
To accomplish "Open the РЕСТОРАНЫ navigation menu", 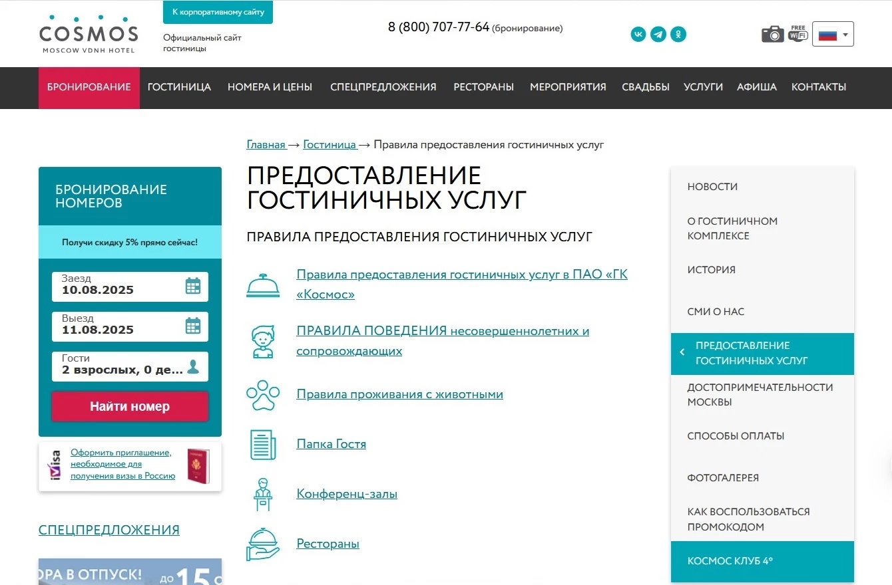I will coord(483,87).
